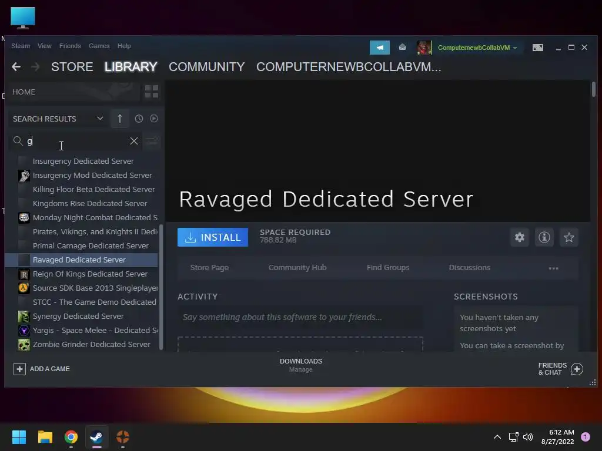The height and width of the screenshot is (451, 602).
Task: Click the game list vertical scrollbar
Action: 161,287
